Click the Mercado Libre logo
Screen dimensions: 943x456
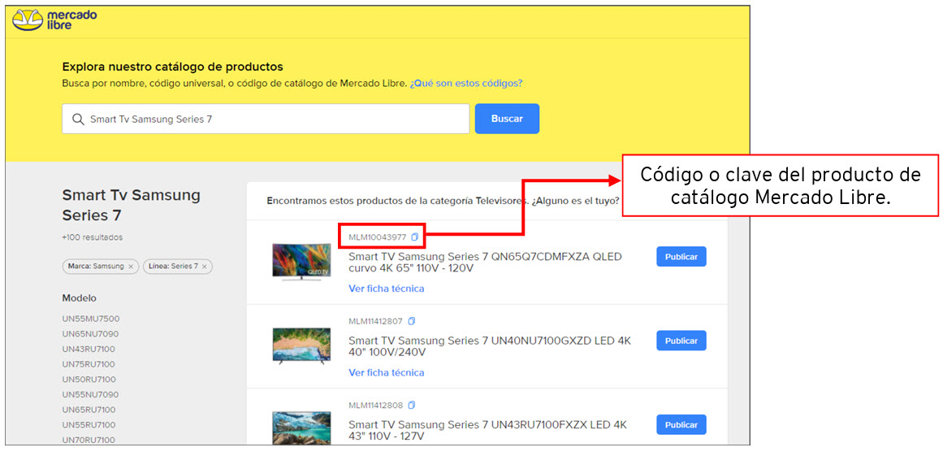pos(54,20)
